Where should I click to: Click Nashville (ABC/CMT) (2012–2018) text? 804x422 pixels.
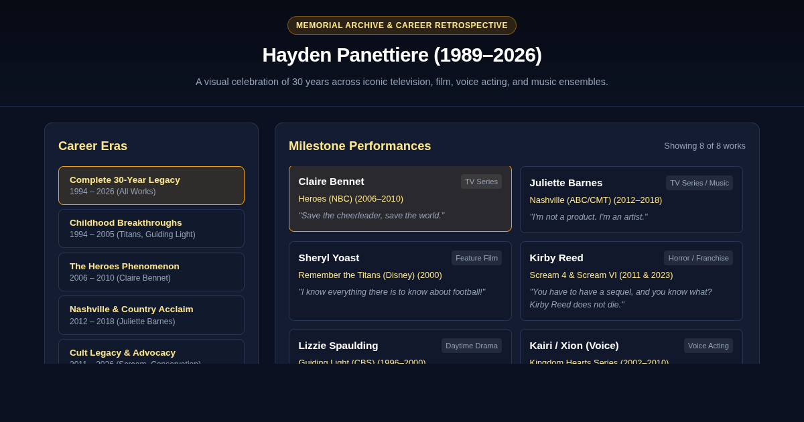pyautogui.click(x=596, y=200)
